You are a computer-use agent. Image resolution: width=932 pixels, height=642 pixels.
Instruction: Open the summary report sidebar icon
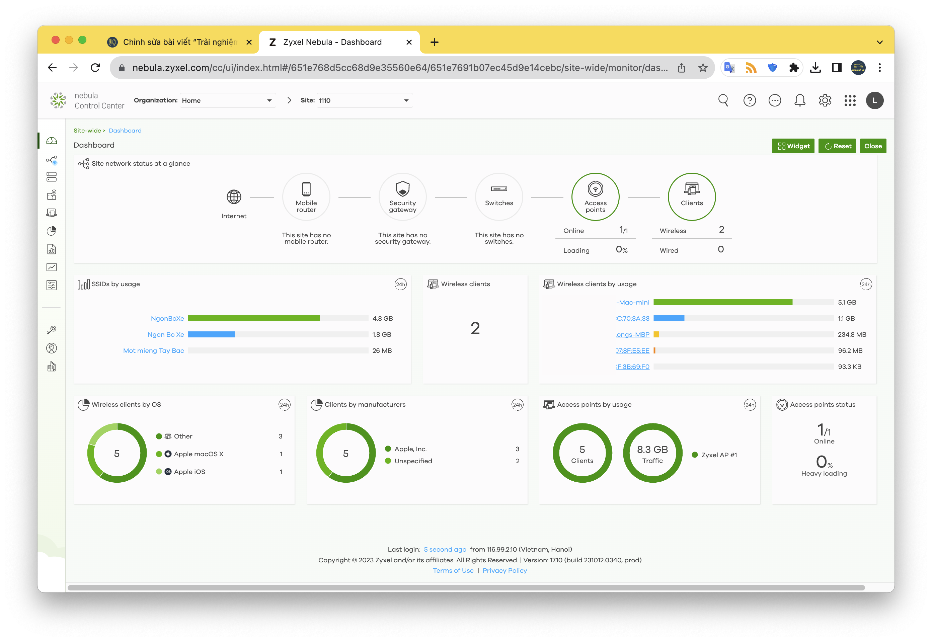[x=52, y=249]
